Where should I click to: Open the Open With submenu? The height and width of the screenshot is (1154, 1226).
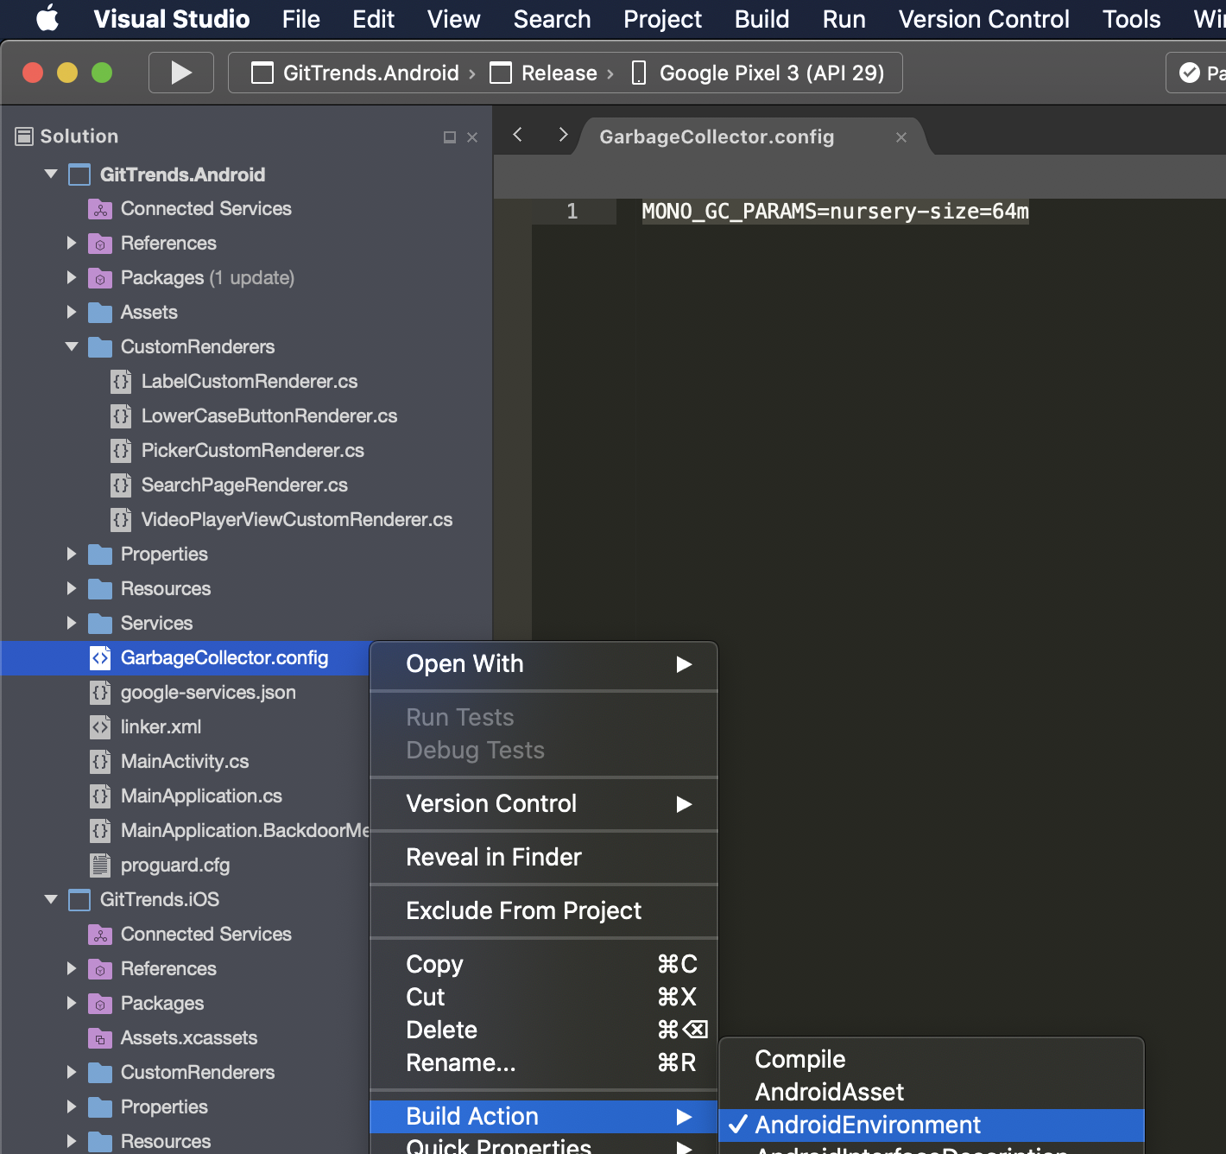point(544,664)
